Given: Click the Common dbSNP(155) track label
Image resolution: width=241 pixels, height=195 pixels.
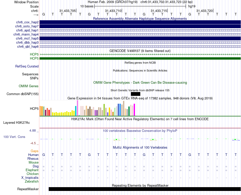Looking at the screenshot, I should coord(22,94).
